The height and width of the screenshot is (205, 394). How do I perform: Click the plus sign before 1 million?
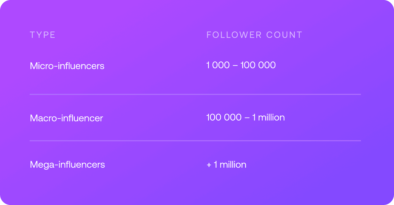[209, 165]
